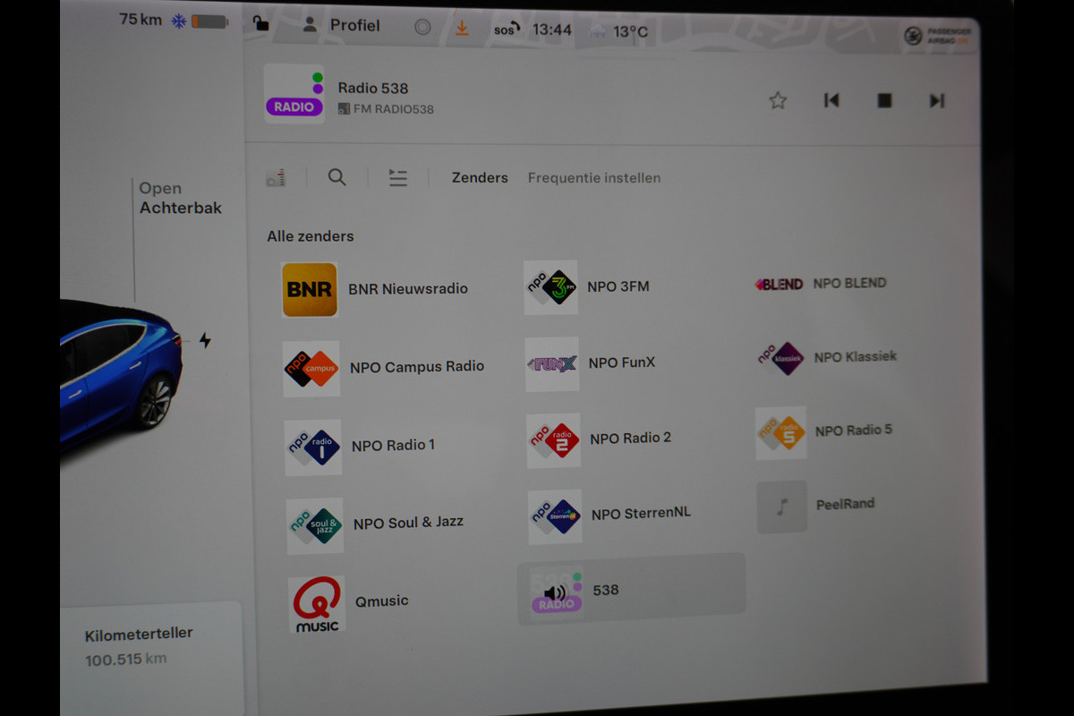
Task: Open the media search icon
Action: (x=337, y=177)
